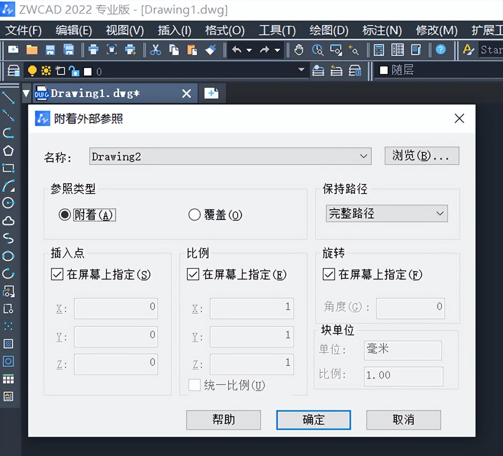Click the 帮助 button

(x=223, y=420)
